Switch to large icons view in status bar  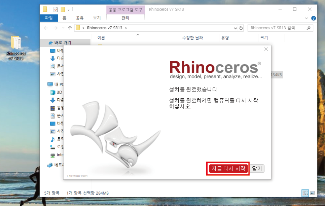pos(312,193)
